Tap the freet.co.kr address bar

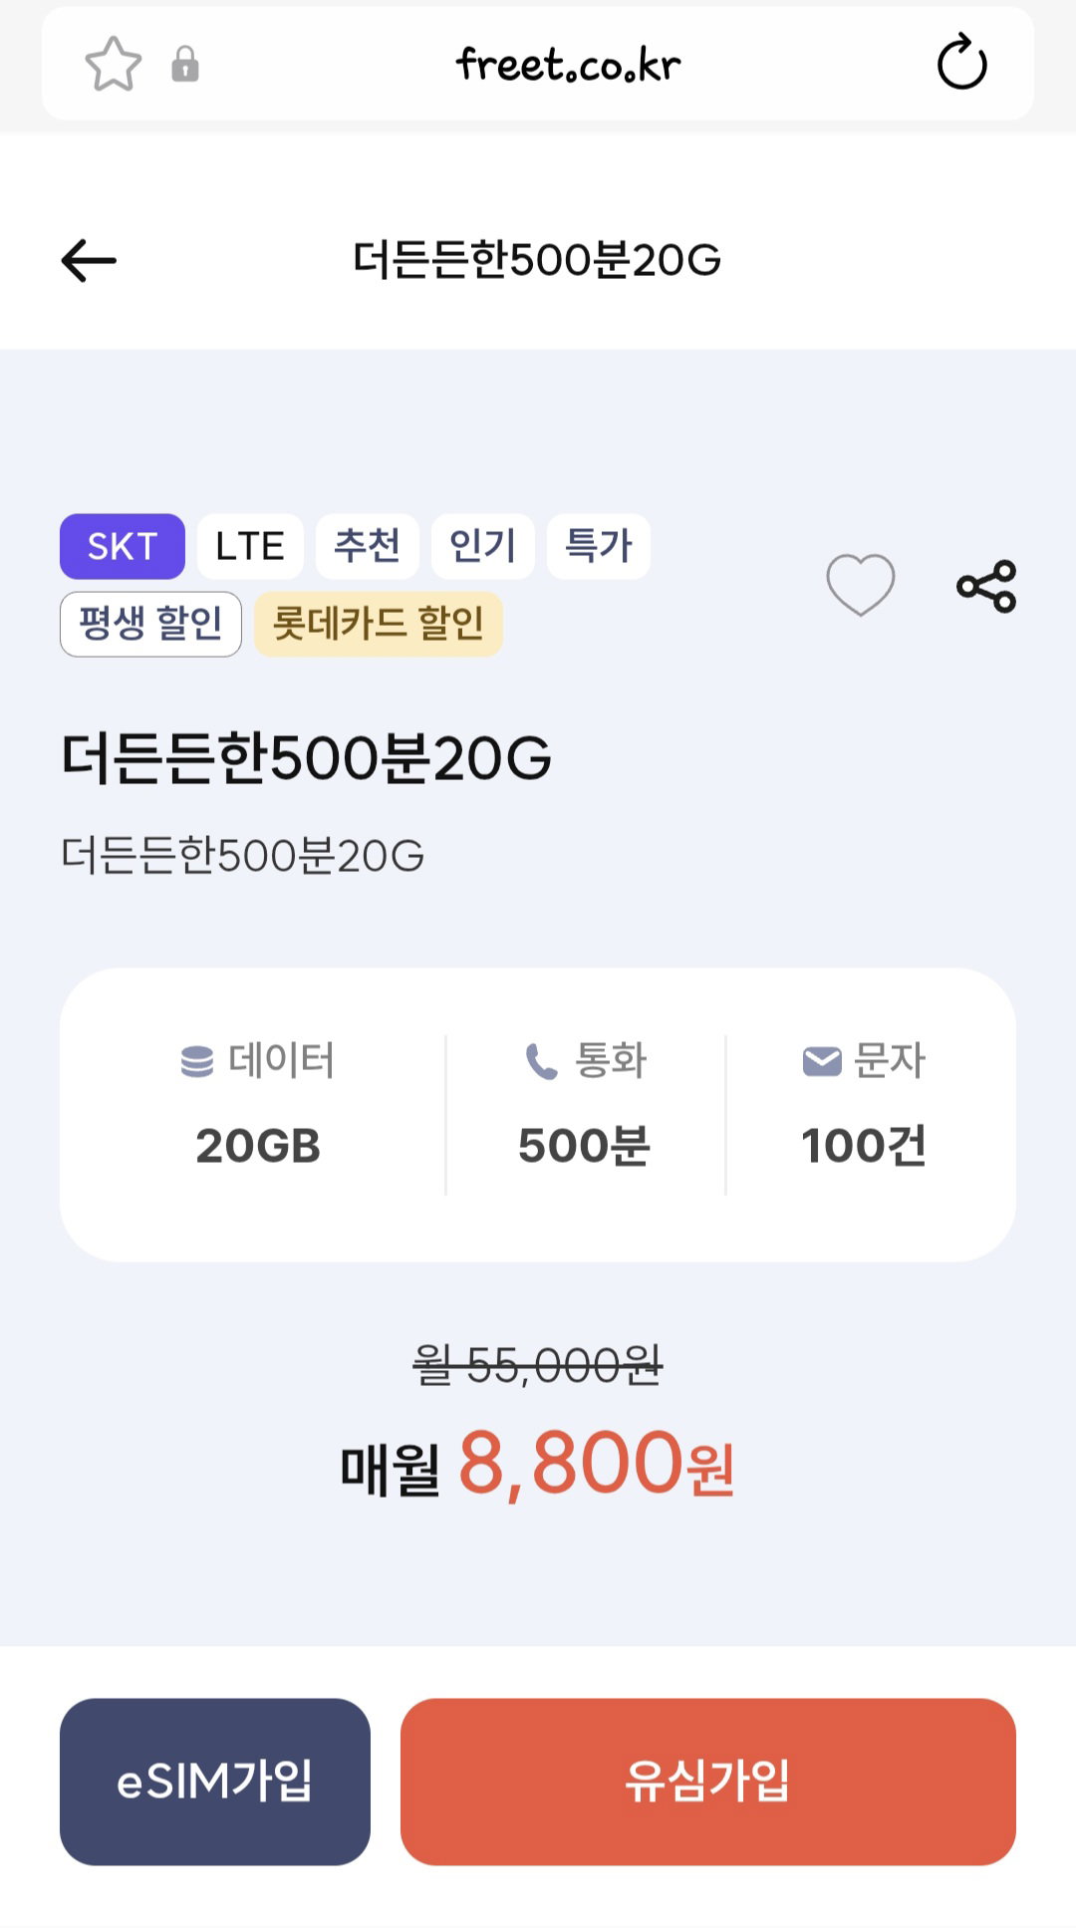click(x=568, y=65)
